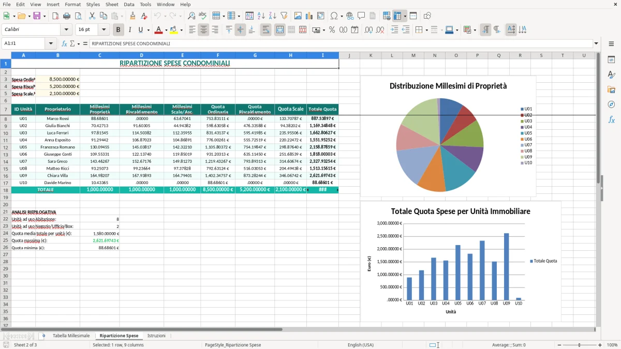Open the Sheet menu

(112, 4)
